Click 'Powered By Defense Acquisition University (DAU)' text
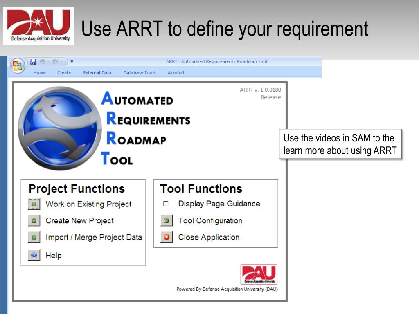Screen dimensions: 419x314 pyautogui.click(x=227, y=289)
